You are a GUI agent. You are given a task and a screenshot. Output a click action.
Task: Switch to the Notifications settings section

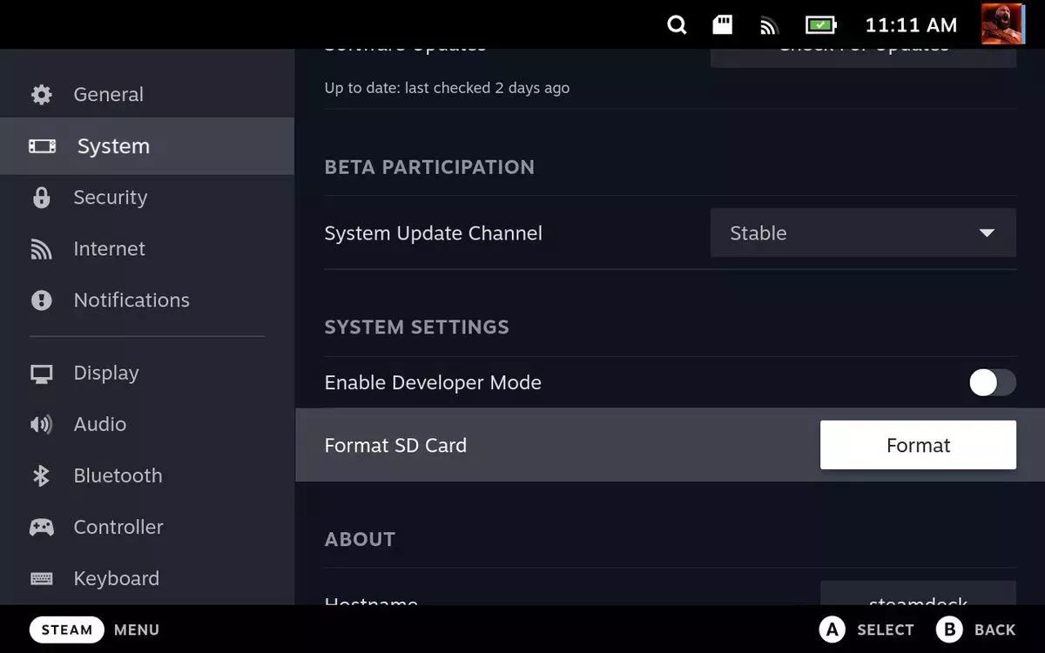click(x=131, y=300)
